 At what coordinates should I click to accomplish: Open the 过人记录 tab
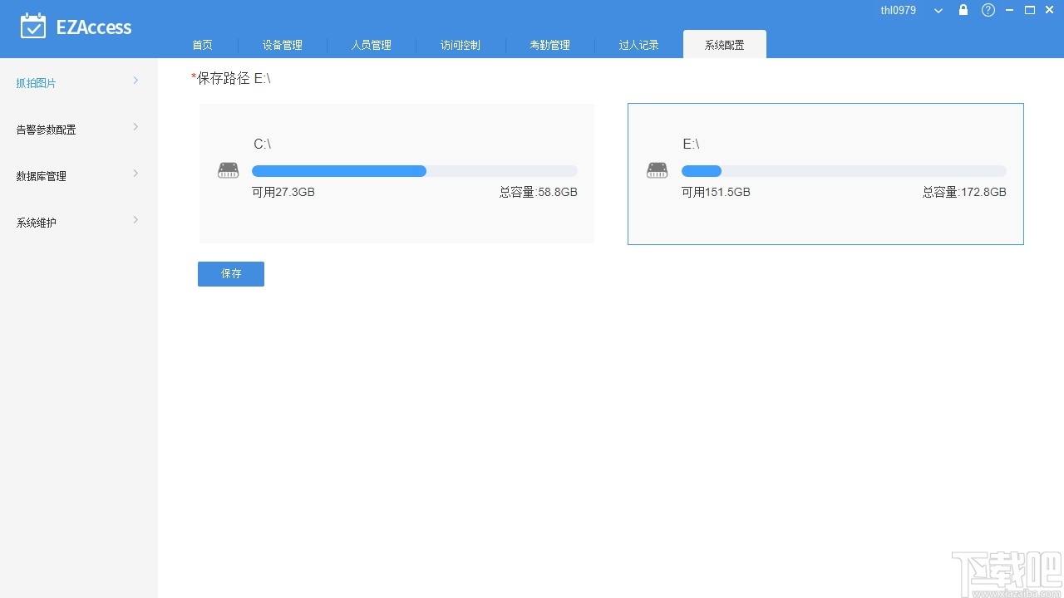click(638, 45)
